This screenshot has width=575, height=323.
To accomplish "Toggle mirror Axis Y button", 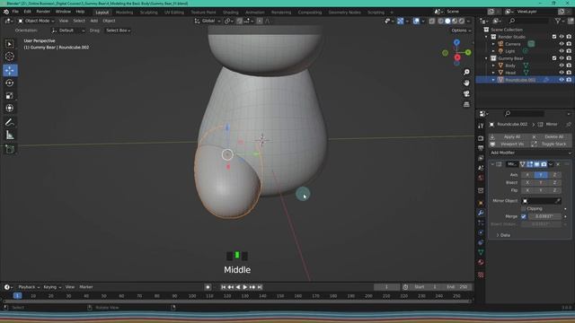I will [x=541, y=175].
